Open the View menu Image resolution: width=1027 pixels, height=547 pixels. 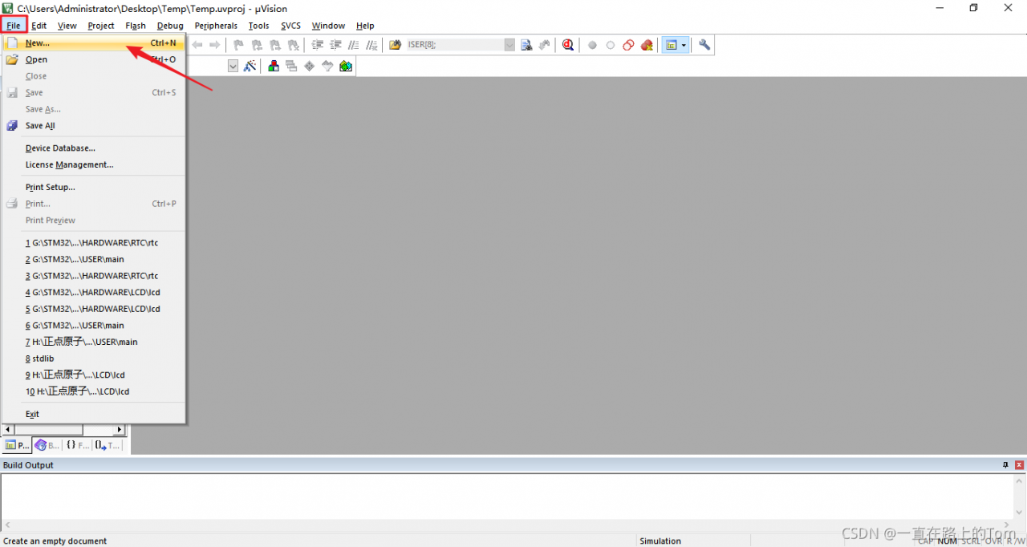pos(67,26)
